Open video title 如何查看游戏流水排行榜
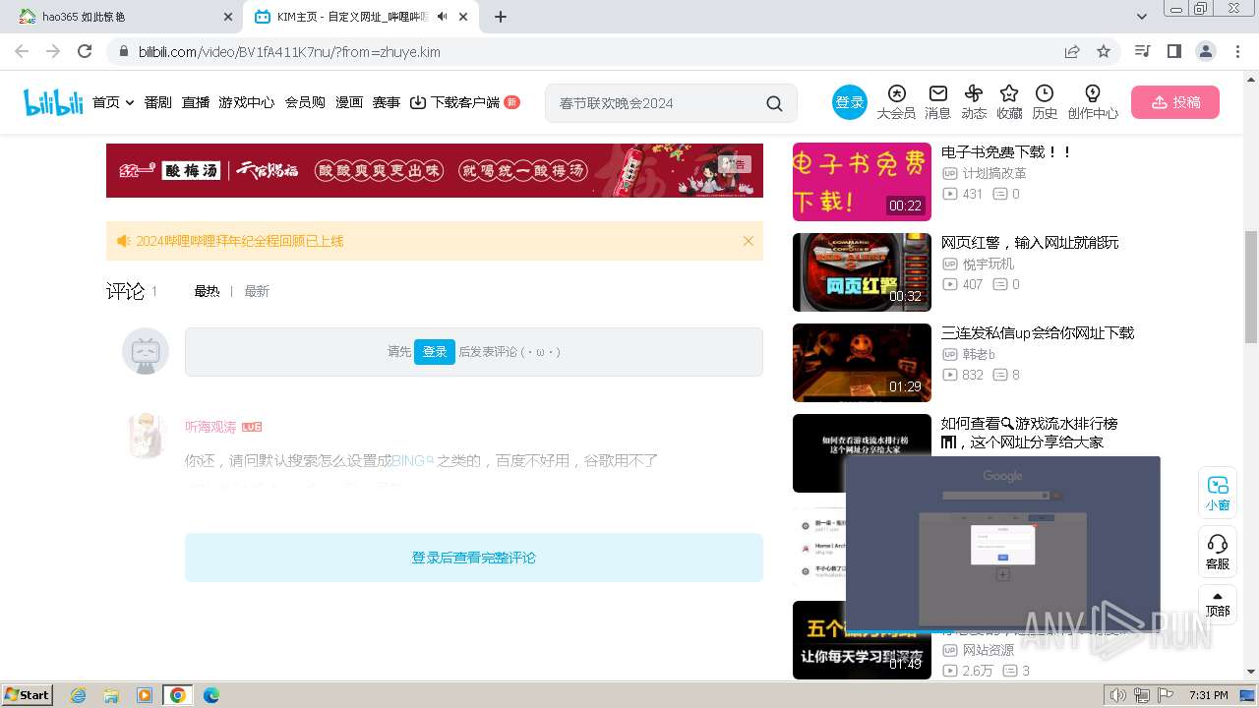The height and width of the screenshot is (708, 1259). pyautogui.click(x=1029, y=433)
